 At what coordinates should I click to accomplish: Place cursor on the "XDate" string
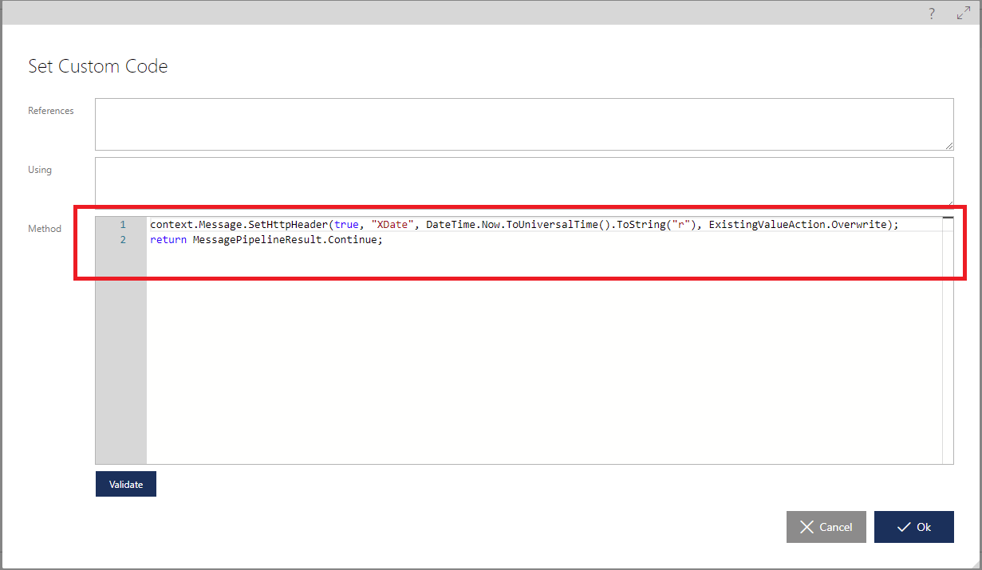point(392,225)
